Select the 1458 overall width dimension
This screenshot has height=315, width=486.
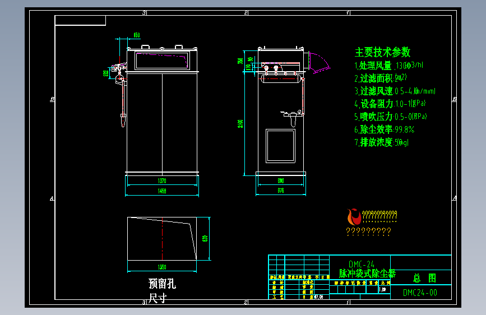[x=162, y=191]
